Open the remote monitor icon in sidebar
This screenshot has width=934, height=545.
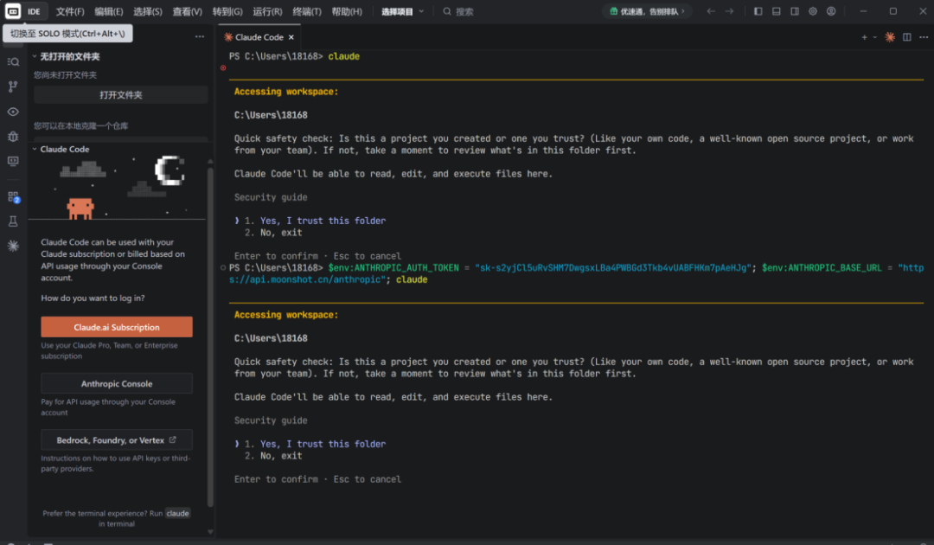(13, 162)
